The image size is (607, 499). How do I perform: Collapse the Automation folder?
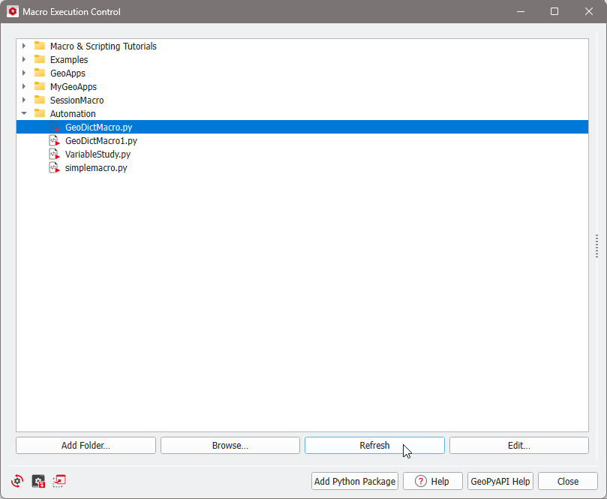click(x=24, y=113)
